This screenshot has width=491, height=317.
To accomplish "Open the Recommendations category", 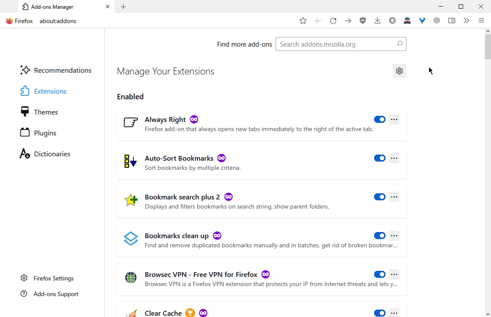I will (56, 71).
